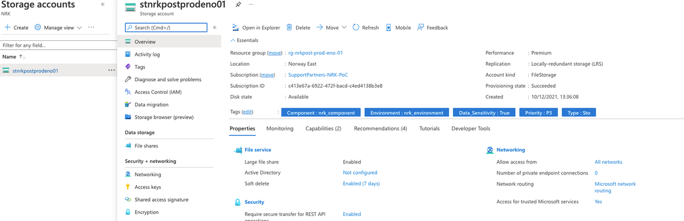Click the Not configured Active Directory link

(360, 172)
